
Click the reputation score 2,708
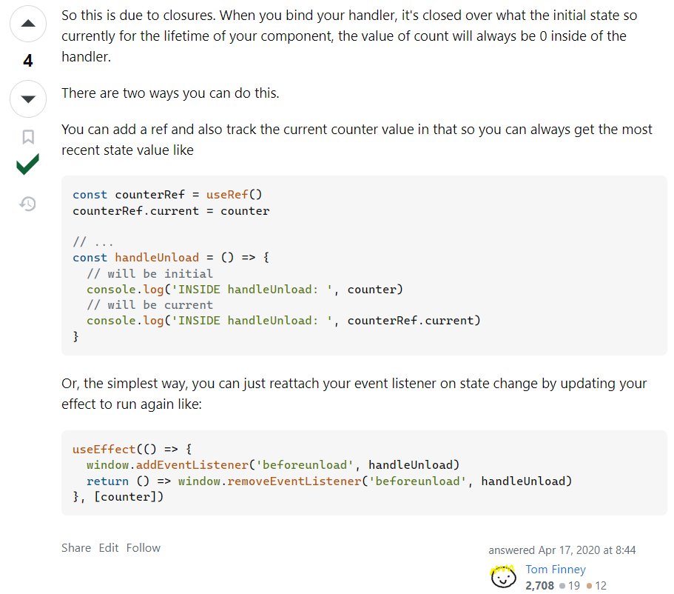click(539, 585)
